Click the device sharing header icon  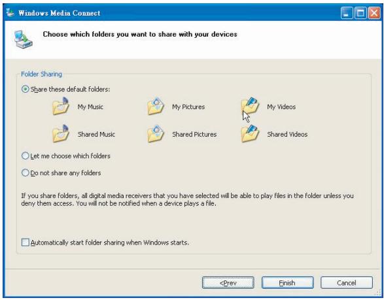point(23,39)
